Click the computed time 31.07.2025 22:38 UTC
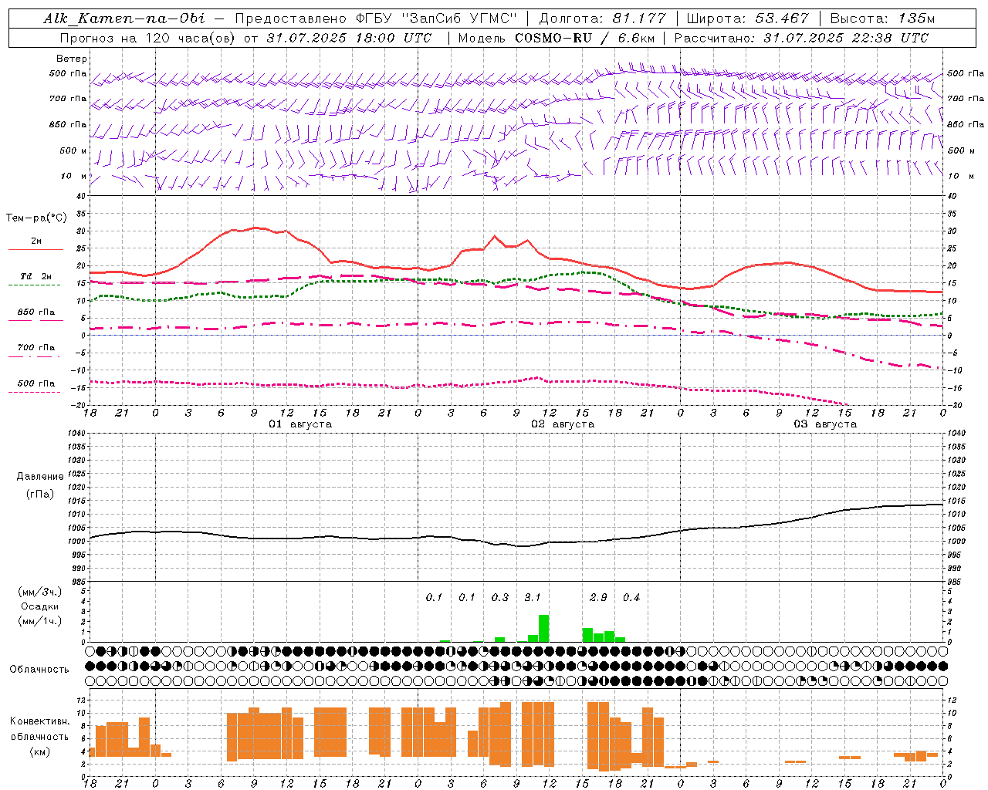This screenshot has height=790, width=988. pyautogui.click(x=846, y=38)
